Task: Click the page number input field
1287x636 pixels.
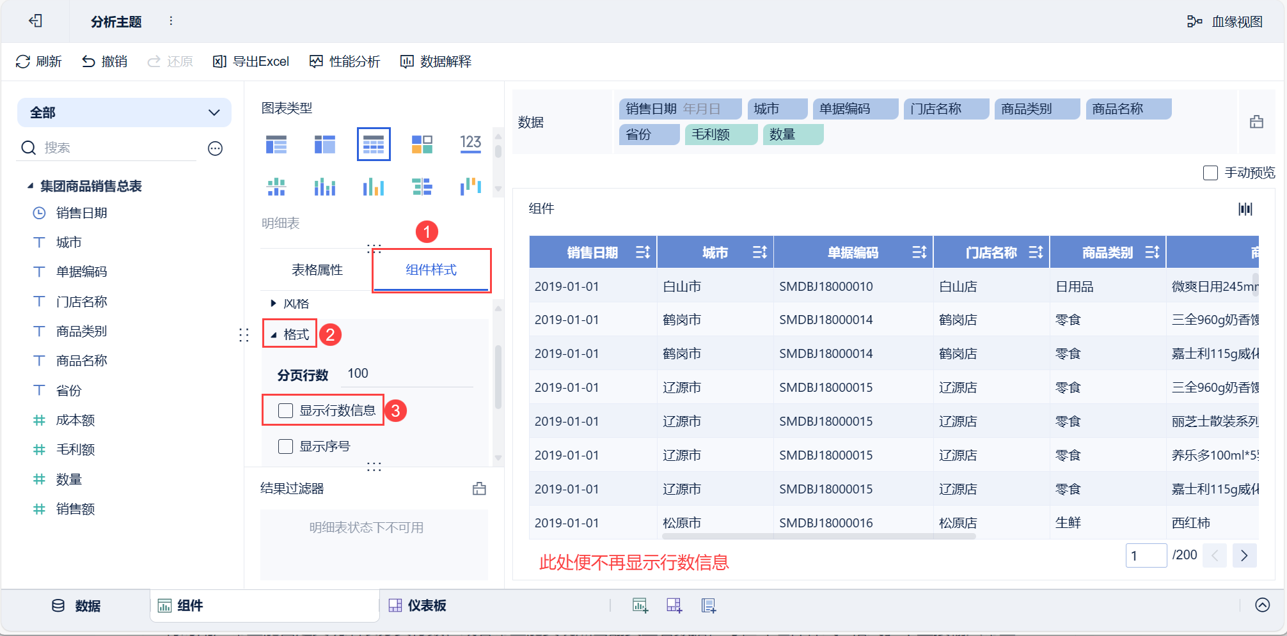Action: pos(1146,555)
